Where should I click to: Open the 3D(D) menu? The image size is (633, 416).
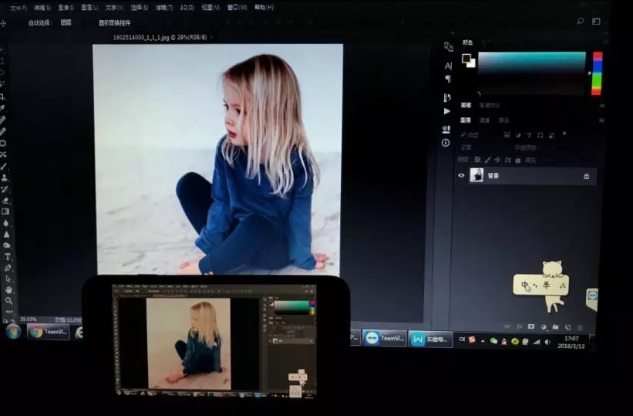click(187, 8)
